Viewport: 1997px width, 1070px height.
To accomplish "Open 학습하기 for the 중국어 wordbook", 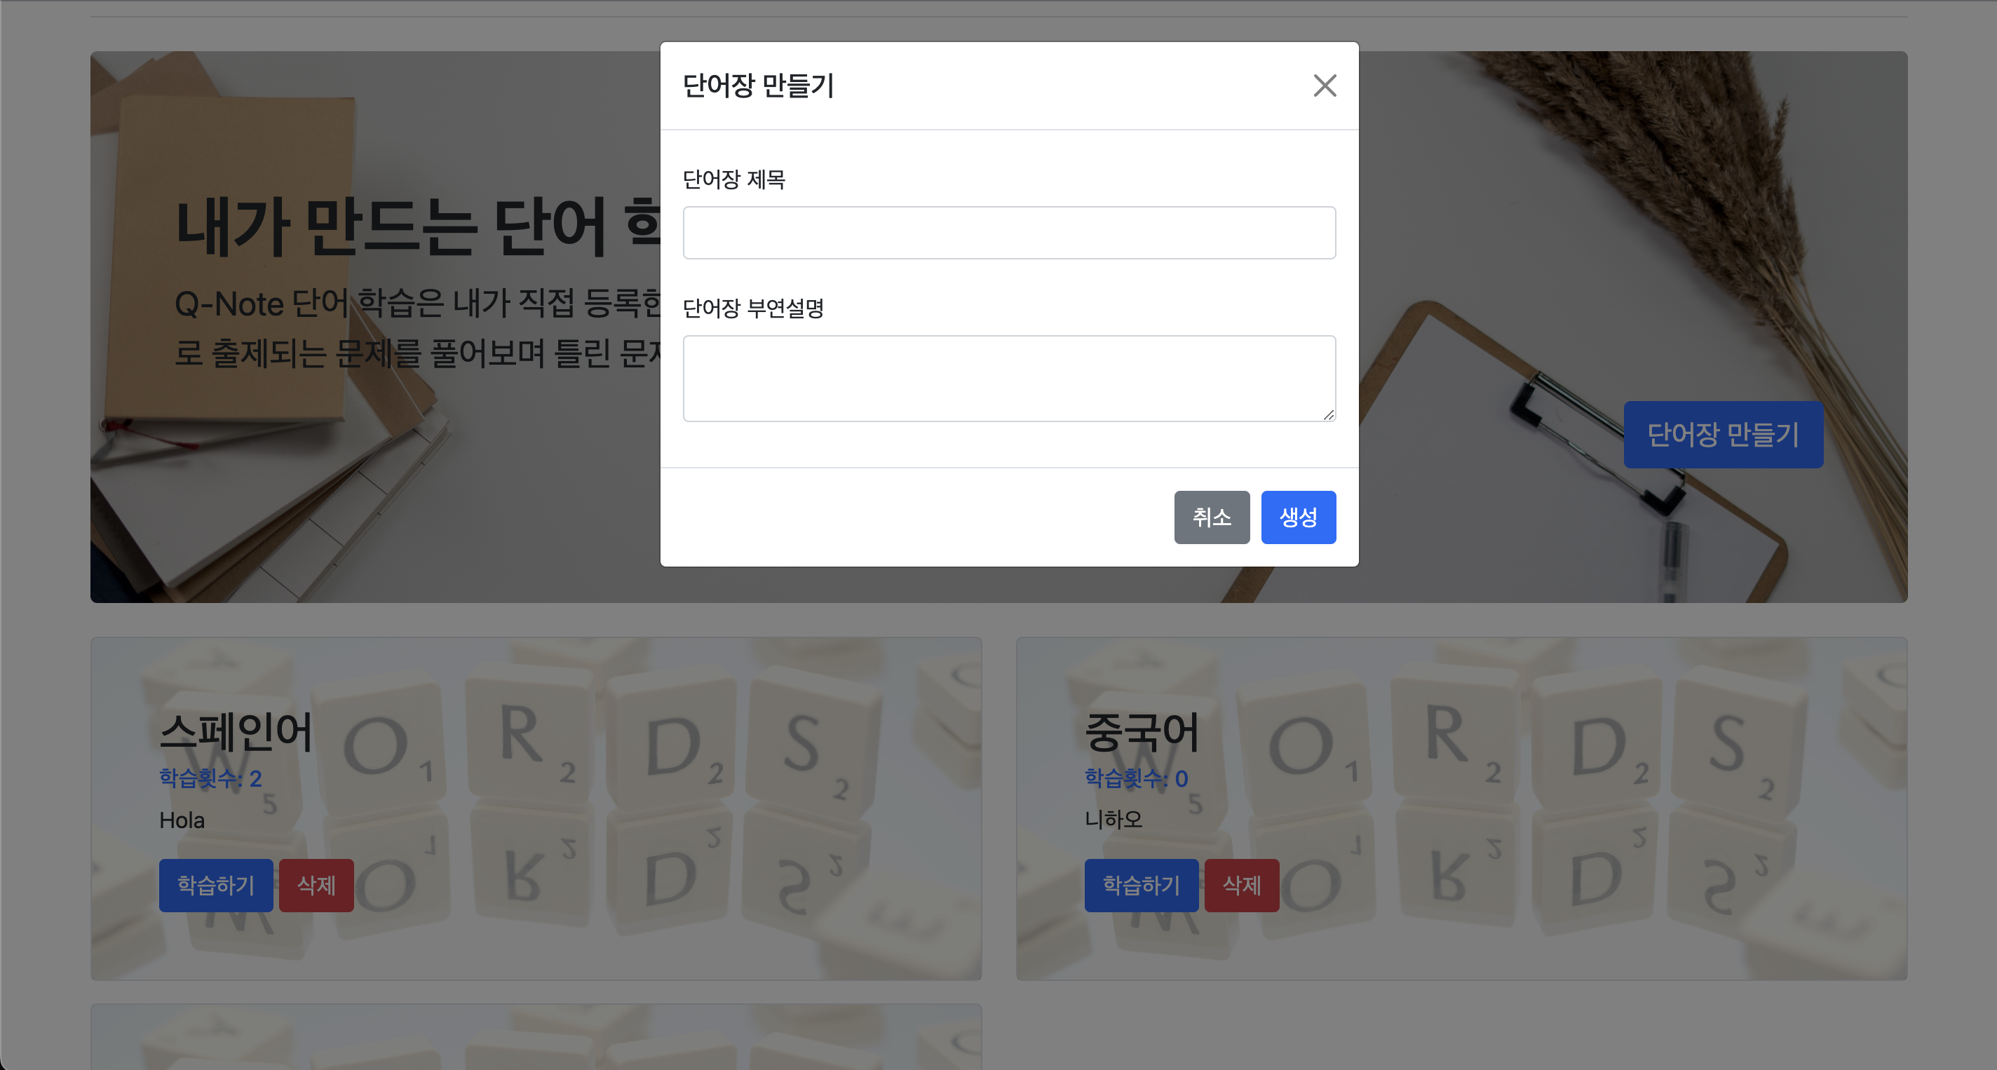I will (1141, 885).
